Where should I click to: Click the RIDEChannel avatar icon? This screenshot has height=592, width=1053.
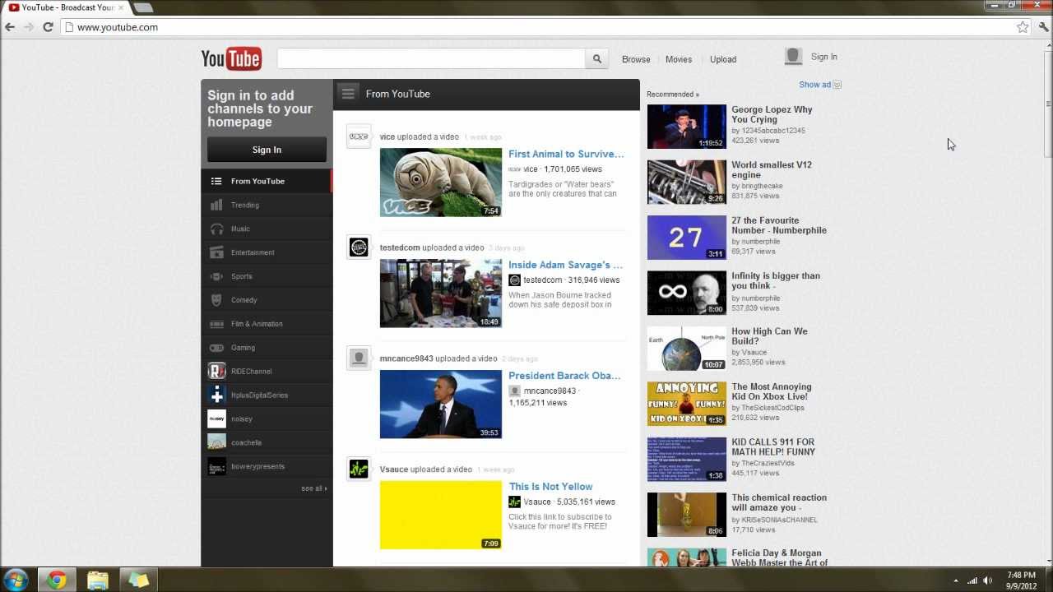point(216,372)
